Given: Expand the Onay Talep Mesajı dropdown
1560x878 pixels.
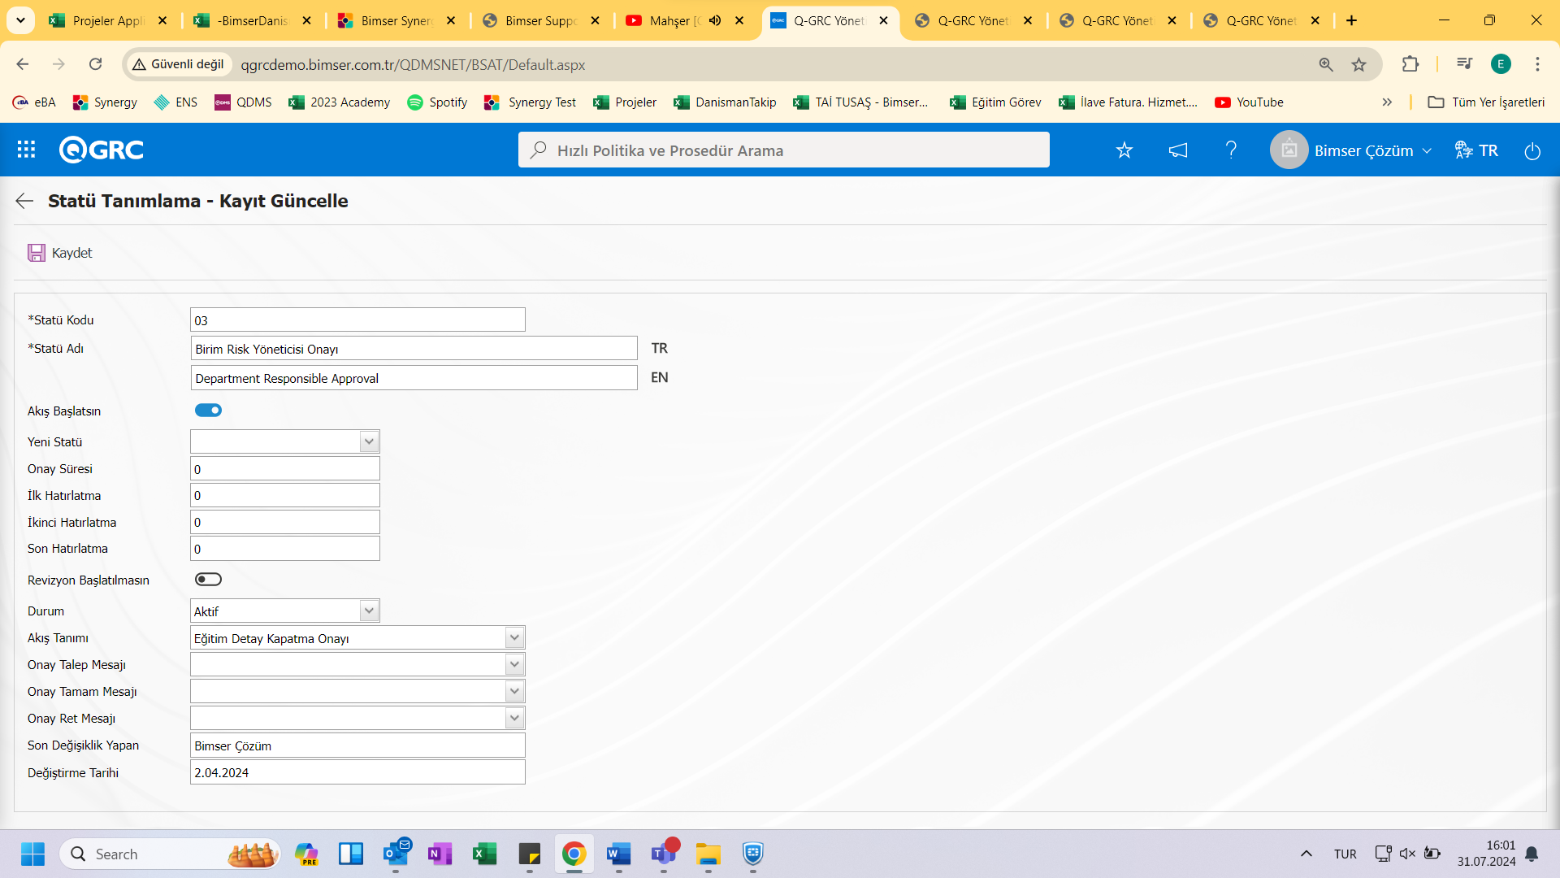Looking at the screenshot, I should pyautogui.click(x=514, y=663).
